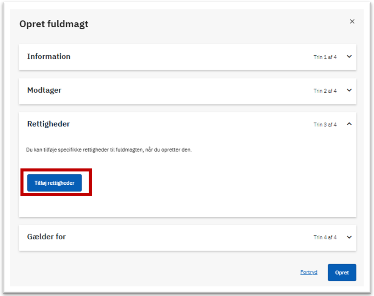Screen dimensions: 374x296
Task: Expand the Gælder for section chevron
Action: (x=349, y=237)
